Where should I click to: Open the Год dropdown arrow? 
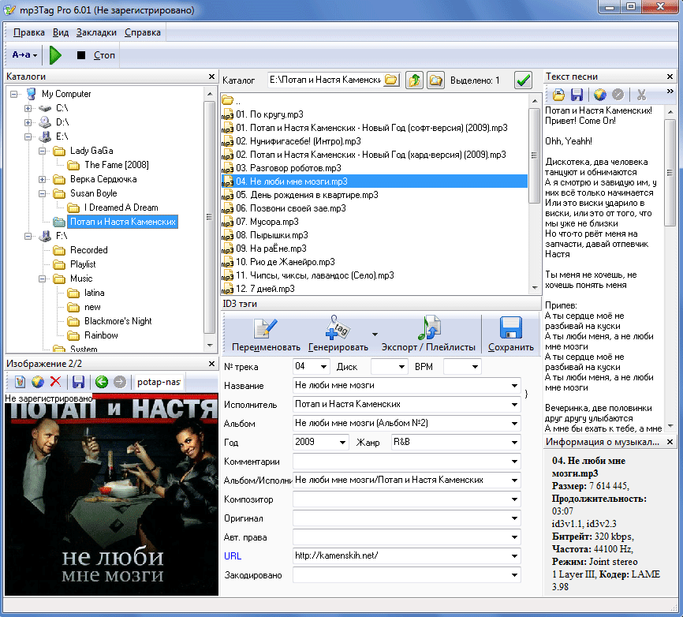(x=342, y=443)
